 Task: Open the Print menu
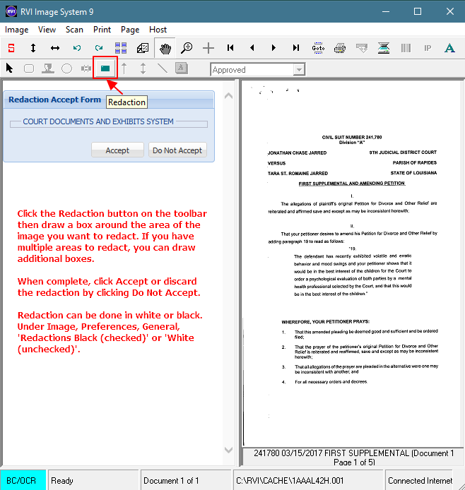(102, 30)
